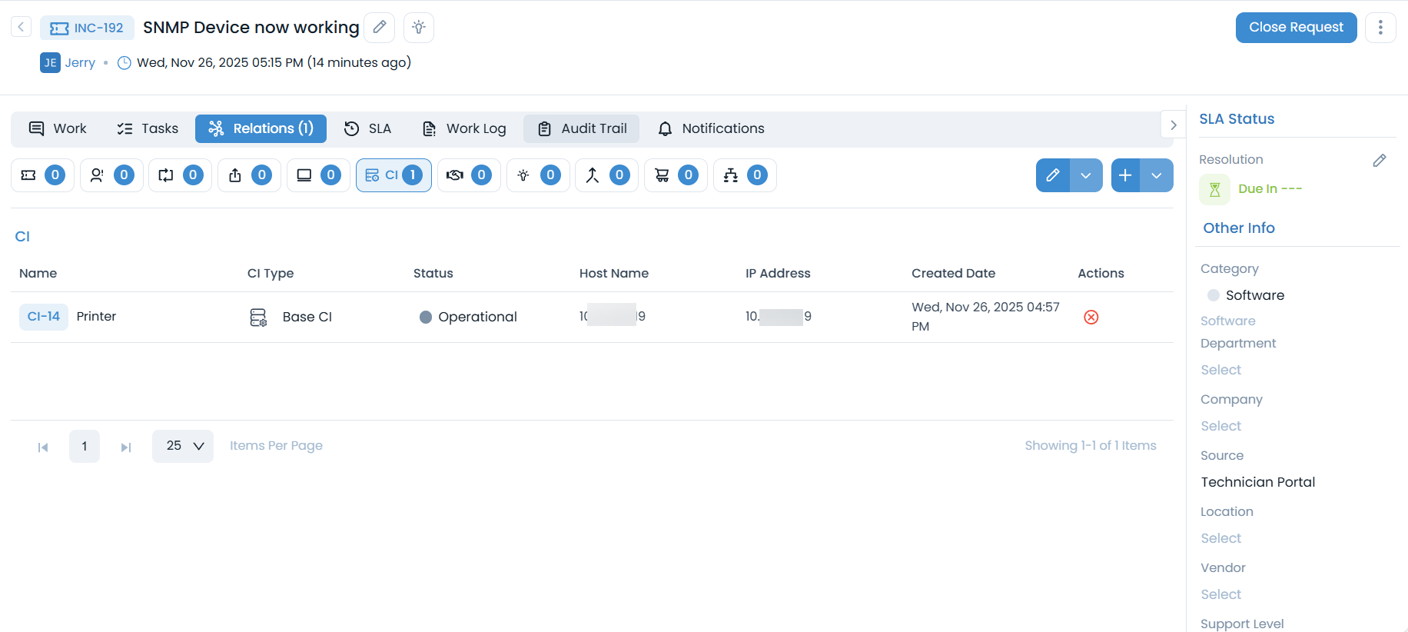This screenshot has height=632, width=1408.
Task: Click the Close Request button
Action: 1296,28
